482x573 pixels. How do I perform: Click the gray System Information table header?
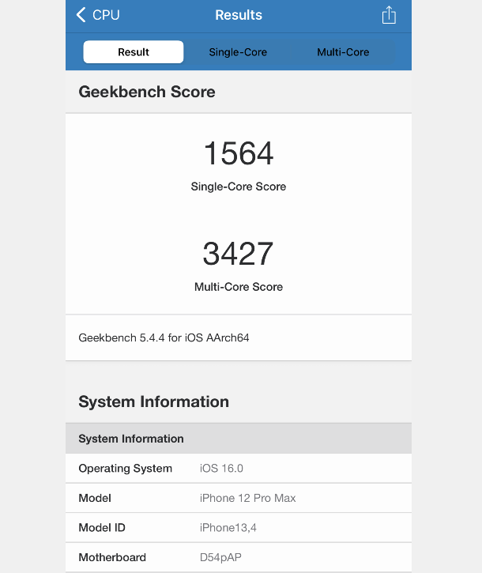pos(239,439)
